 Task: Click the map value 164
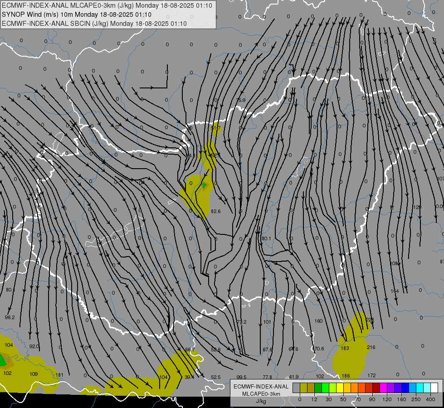click(x=395, y=291)
